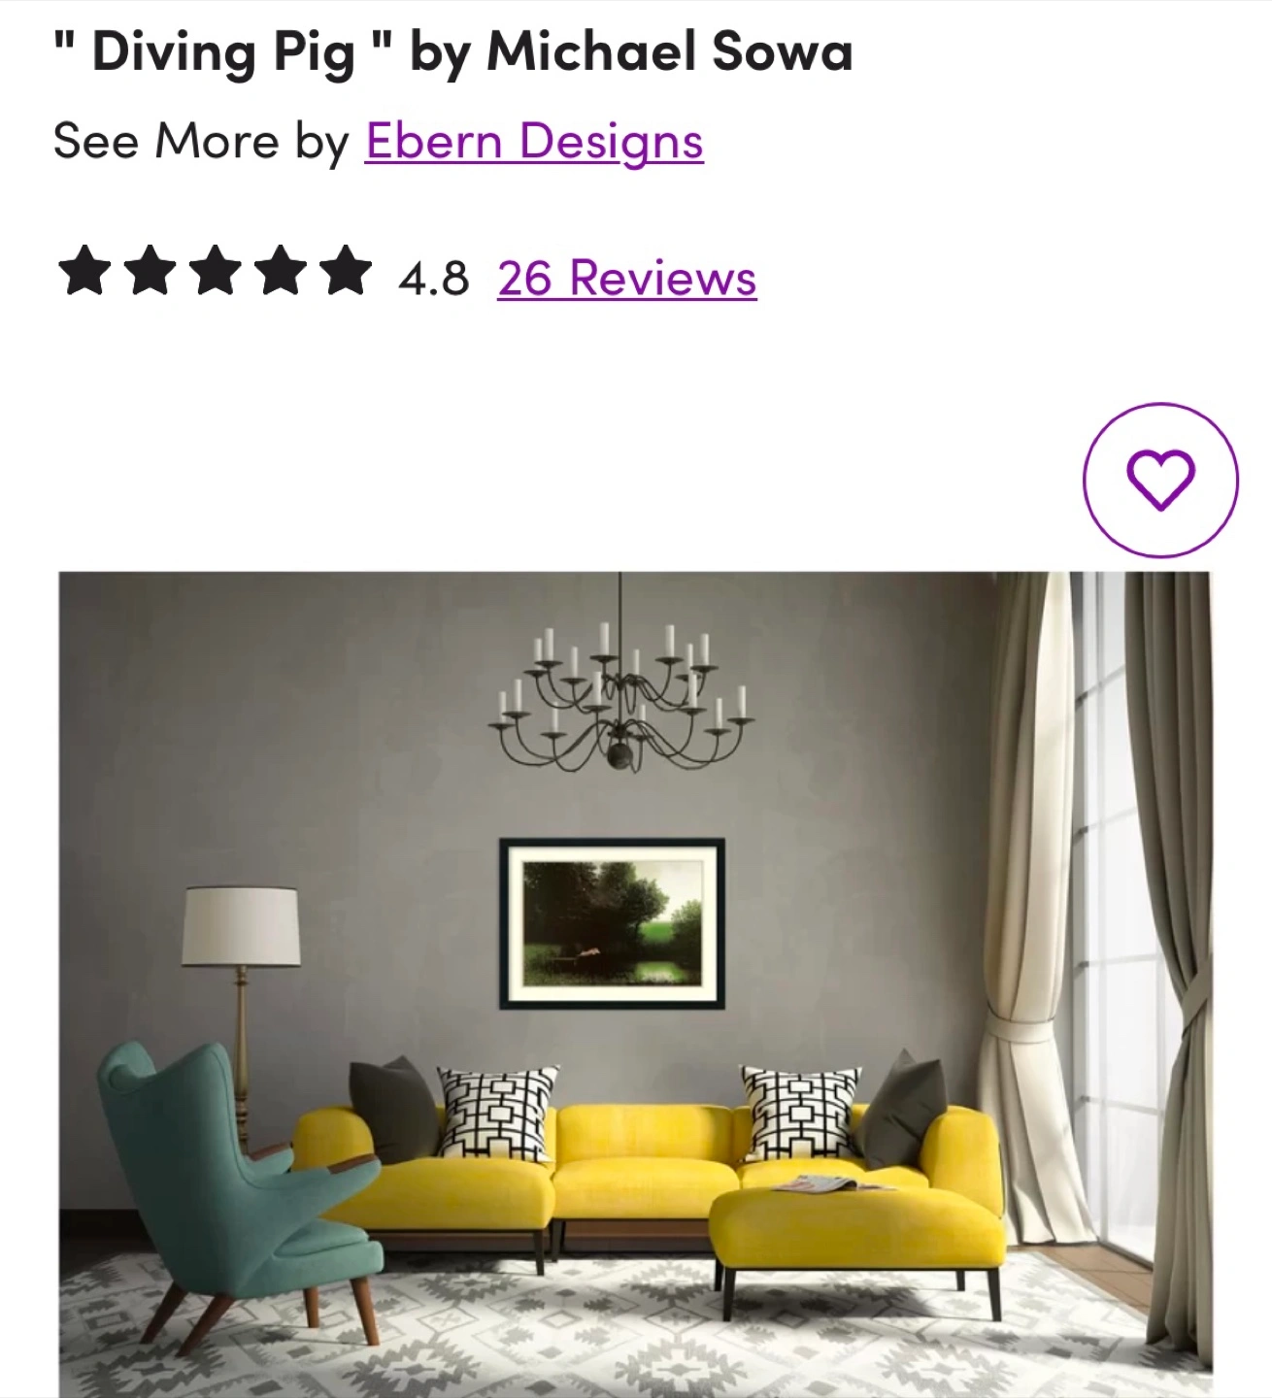Click the See More by text

[201, 142]
